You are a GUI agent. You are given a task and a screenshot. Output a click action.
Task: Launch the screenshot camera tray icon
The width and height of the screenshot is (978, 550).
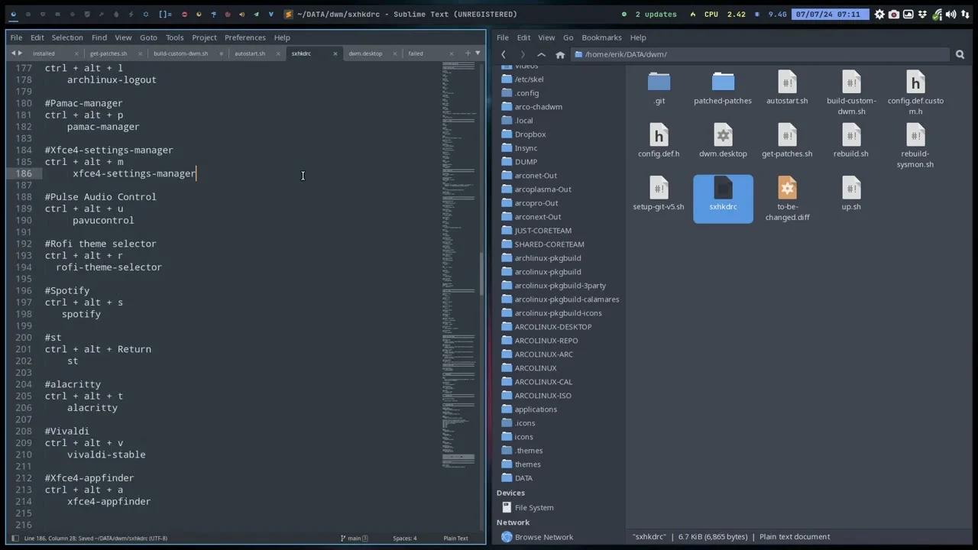pos(892,14)
